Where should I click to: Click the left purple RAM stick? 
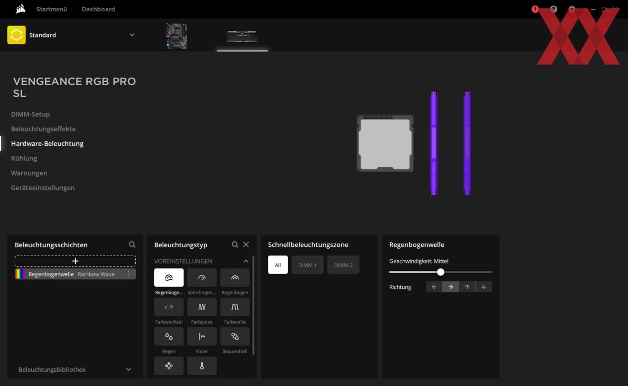point(434,143)
